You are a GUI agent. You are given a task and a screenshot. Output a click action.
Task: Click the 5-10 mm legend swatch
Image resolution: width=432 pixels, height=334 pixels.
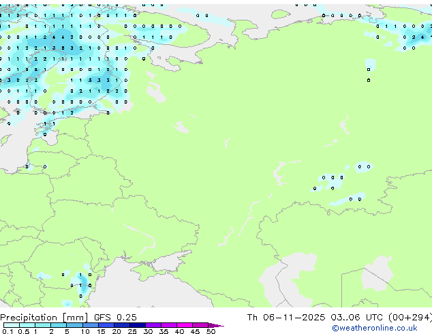(74, 325)
